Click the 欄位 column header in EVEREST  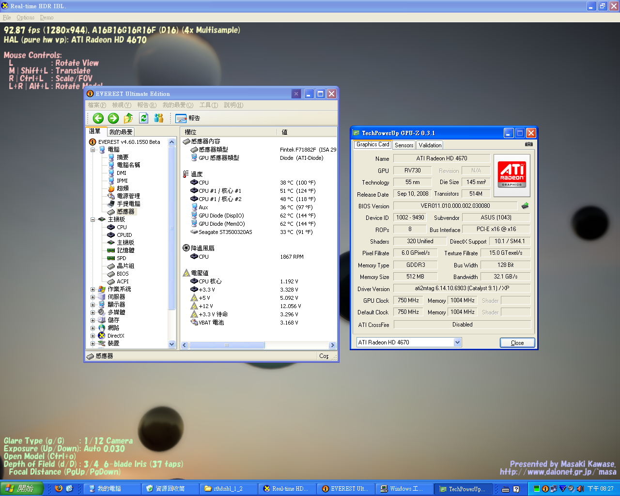coord(229,132)
